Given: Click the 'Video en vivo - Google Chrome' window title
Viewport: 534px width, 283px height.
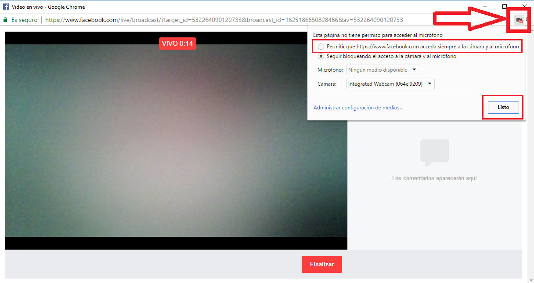Looking at the screenshot, I should (48, 7).
